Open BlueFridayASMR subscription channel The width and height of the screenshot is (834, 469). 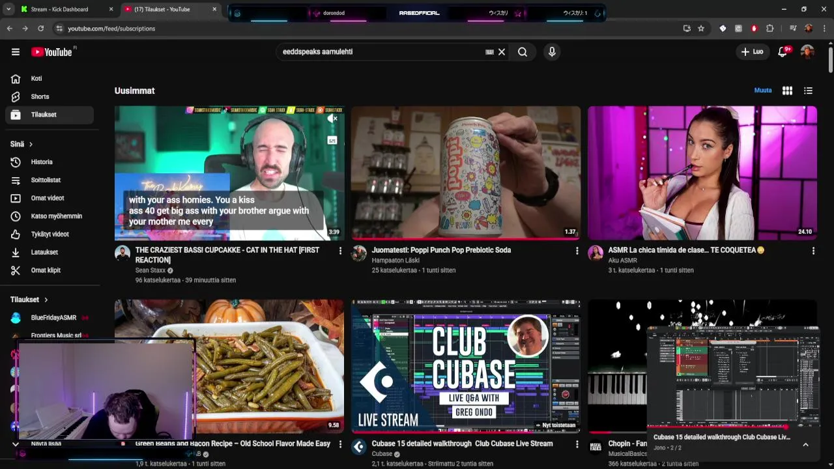pos(50,318)
